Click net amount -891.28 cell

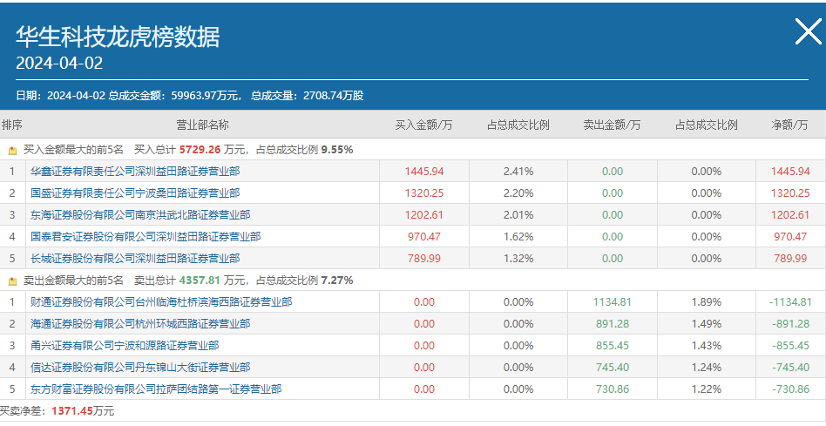[x=790, y=324]
